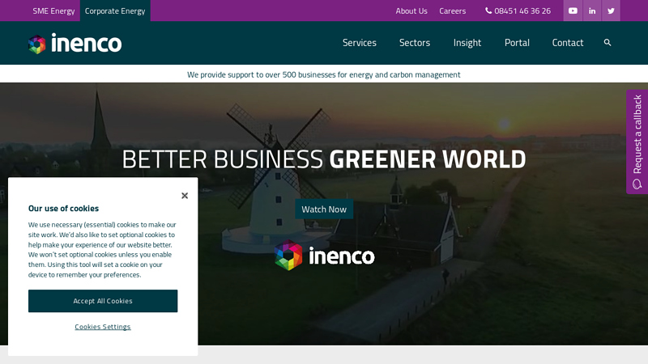This screenshot has width=648, height=364.
Task: Click the Inenco logo over the hero video
Action: tap(325, 256)
